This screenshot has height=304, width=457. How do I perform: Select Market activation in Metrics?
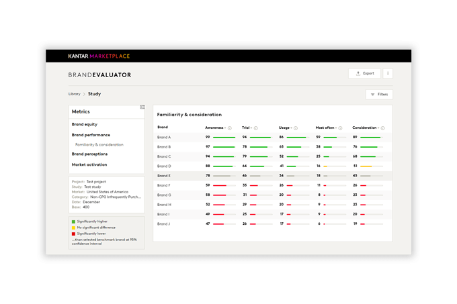click(89, 164)
